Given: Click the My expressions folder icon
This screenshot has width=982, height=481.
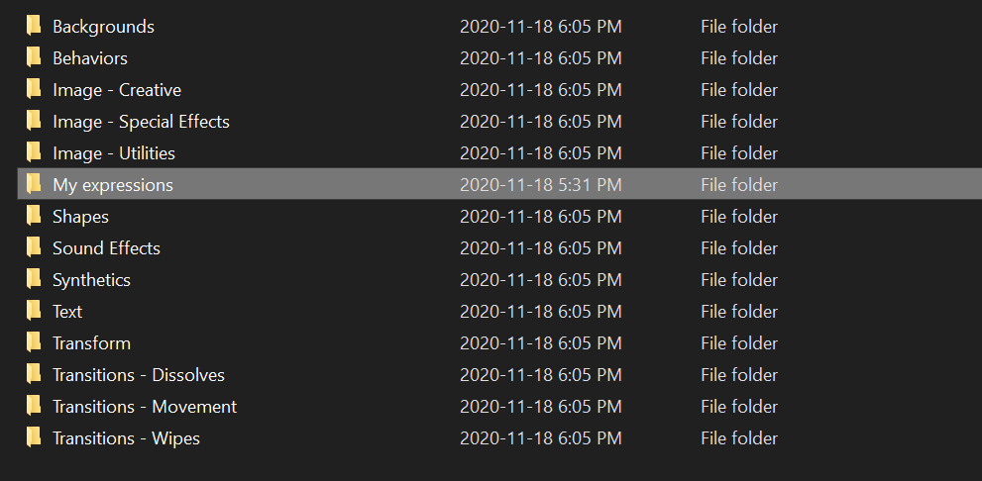Looking at the screenshot, I should [34, 184].
